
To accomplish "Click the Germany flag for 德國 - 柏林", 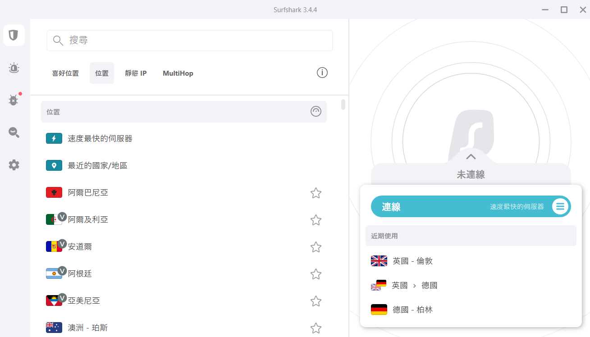I will (x=379, y=310).
